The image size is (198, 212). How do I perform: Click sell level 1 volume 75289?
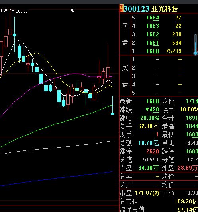174,51
